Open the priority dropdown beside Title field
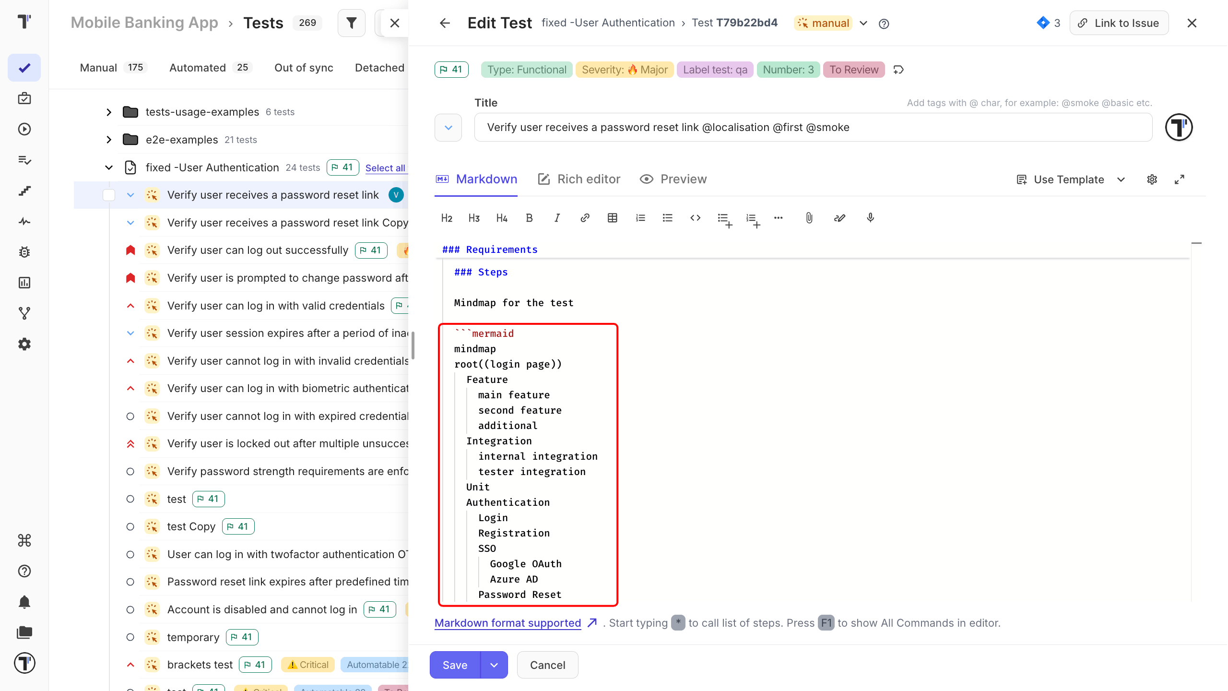The image size is (1228, 691). (x=449, y=128)
